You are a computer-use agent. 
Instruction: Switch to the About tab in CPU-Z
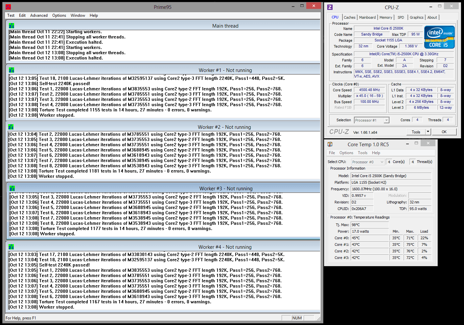[432, 17]
